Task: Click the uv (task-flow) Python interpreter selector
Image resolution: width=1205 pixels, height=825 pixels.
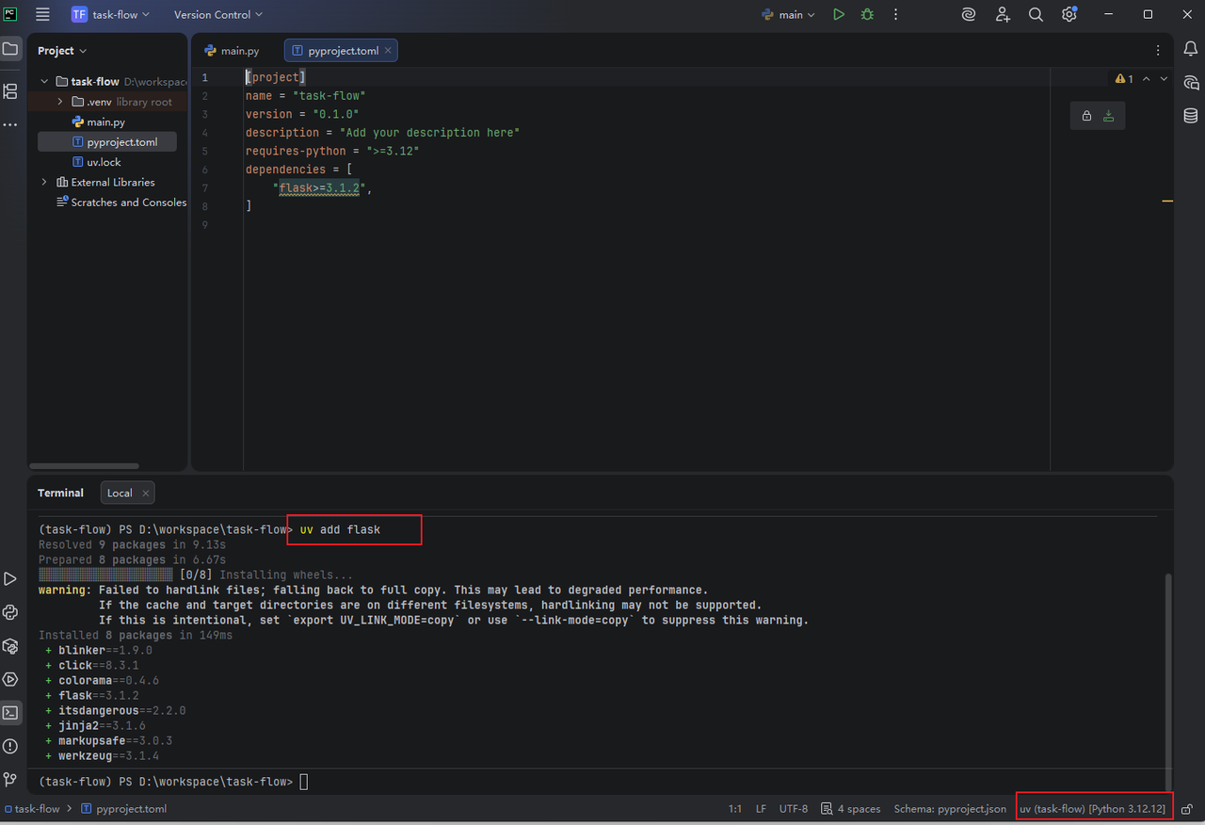Action: coord(1092,809)
